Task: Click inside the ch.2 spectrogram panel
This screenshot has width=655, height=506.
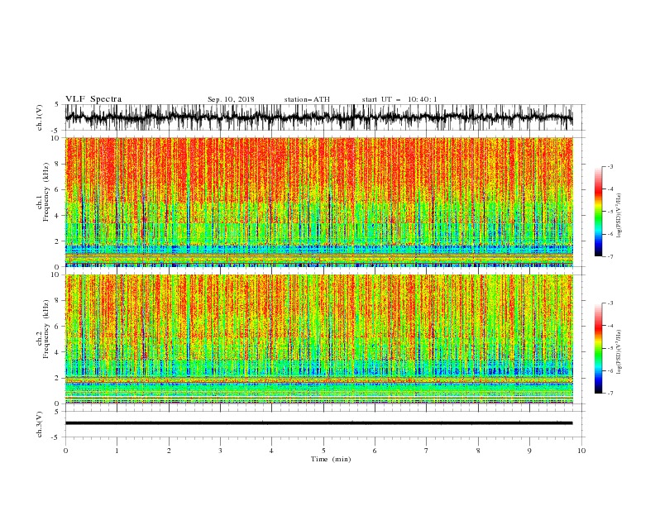Action: click(x=318, y=339)
